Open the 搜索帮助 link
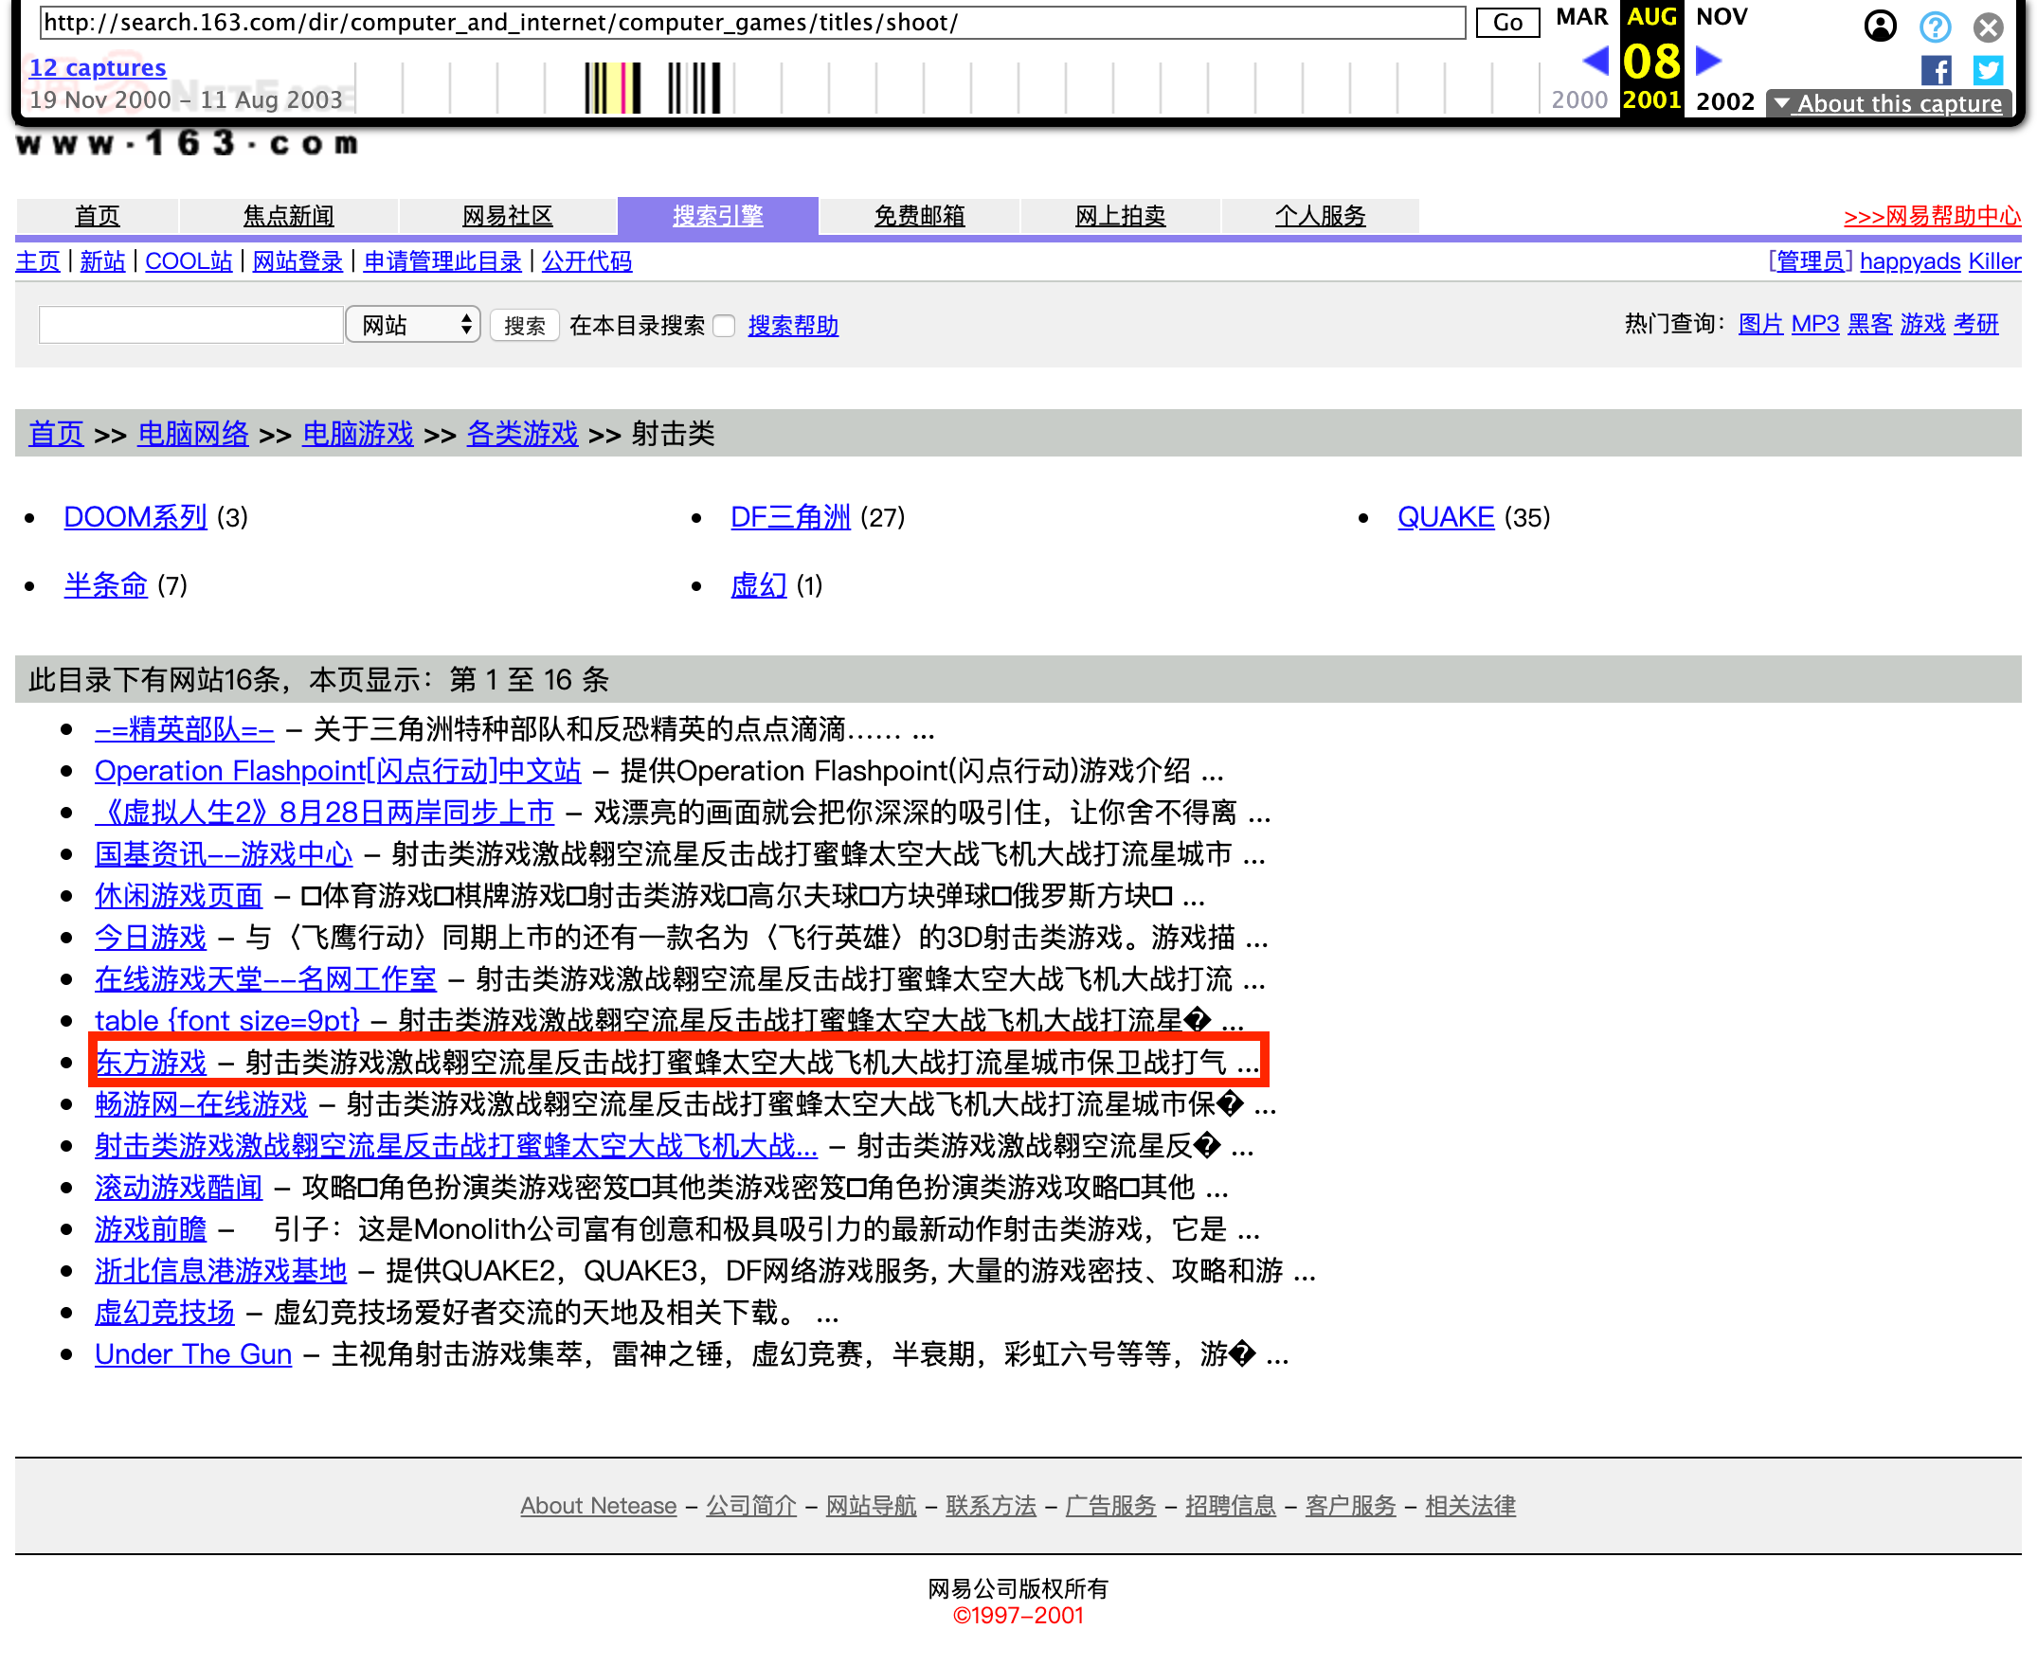This screenshot has width=2037, height=1665. click(x=794, y=325)
